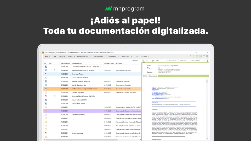Click the calendar icon beside Todos

[x=153, y=61]
